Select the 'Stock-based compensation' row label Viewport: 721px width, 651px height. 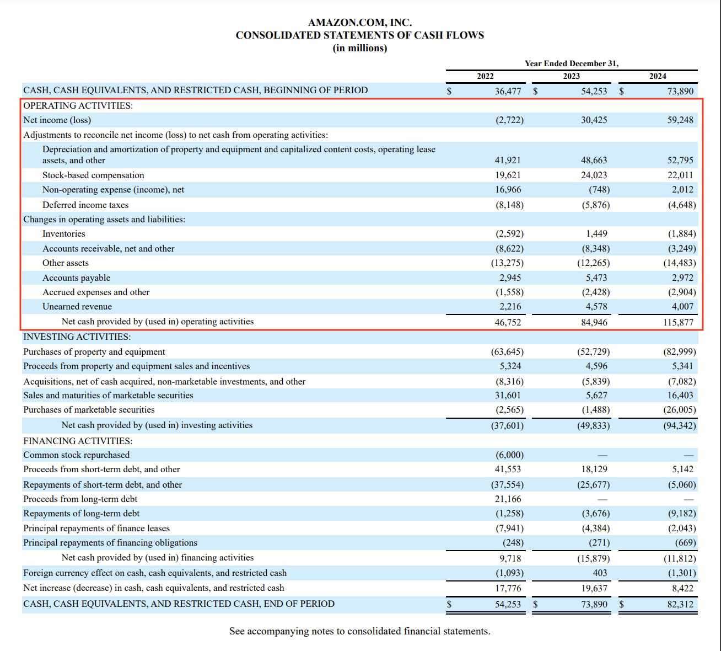point(93,175)
